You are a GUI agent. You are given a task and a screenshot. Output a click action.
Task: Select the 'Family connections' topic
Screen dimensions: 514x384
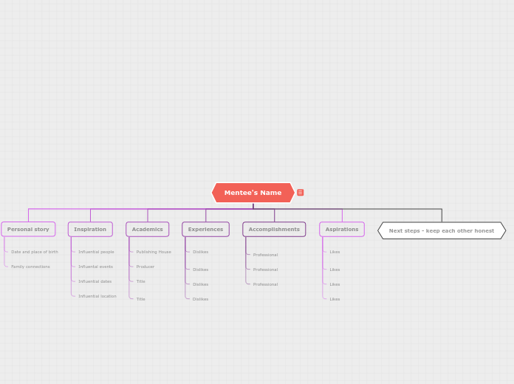point(30,267)
